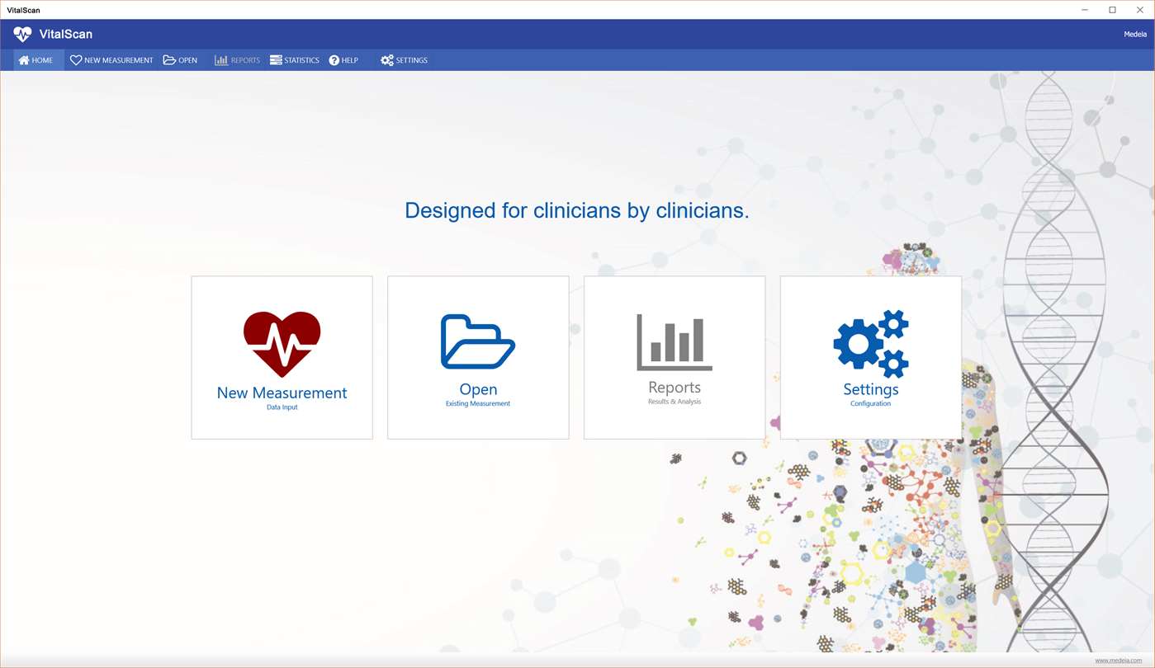Open the HELP menu item
The height and width of the screenshot is (668, 1155).
343,60
